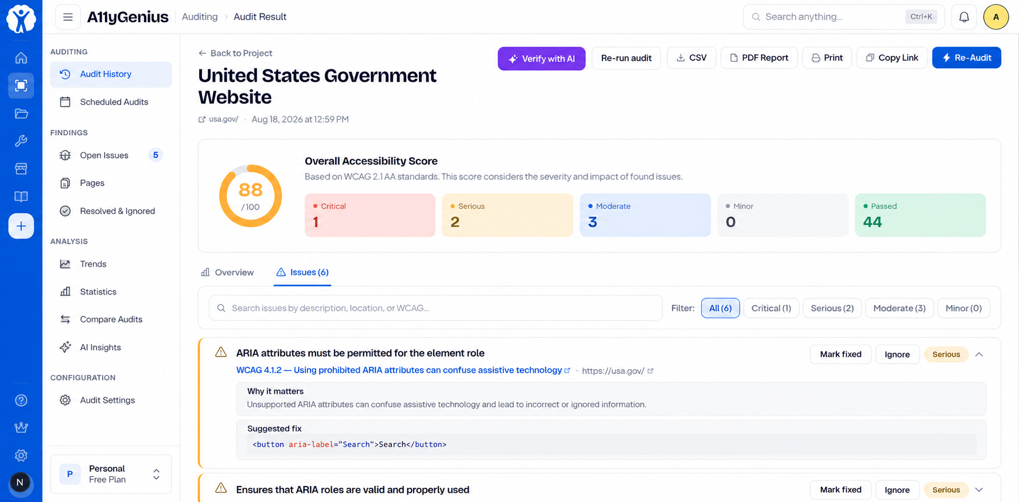Click the Copy Link button
1019x502 pixels.
[892, 58]
